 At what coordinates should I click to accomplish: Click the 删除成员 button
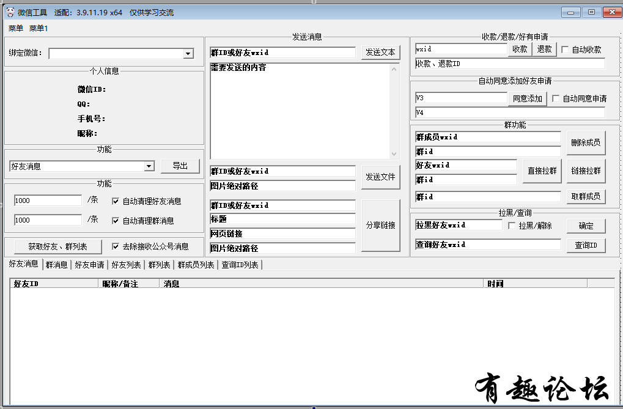pos(586,142)
